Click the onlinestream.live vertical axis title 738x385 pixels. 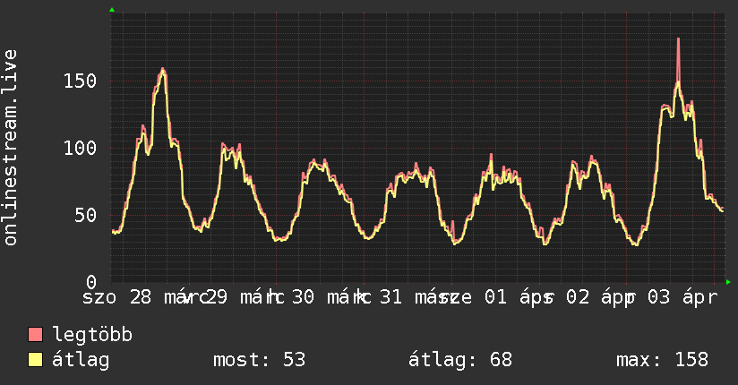[x=10, y=148]
